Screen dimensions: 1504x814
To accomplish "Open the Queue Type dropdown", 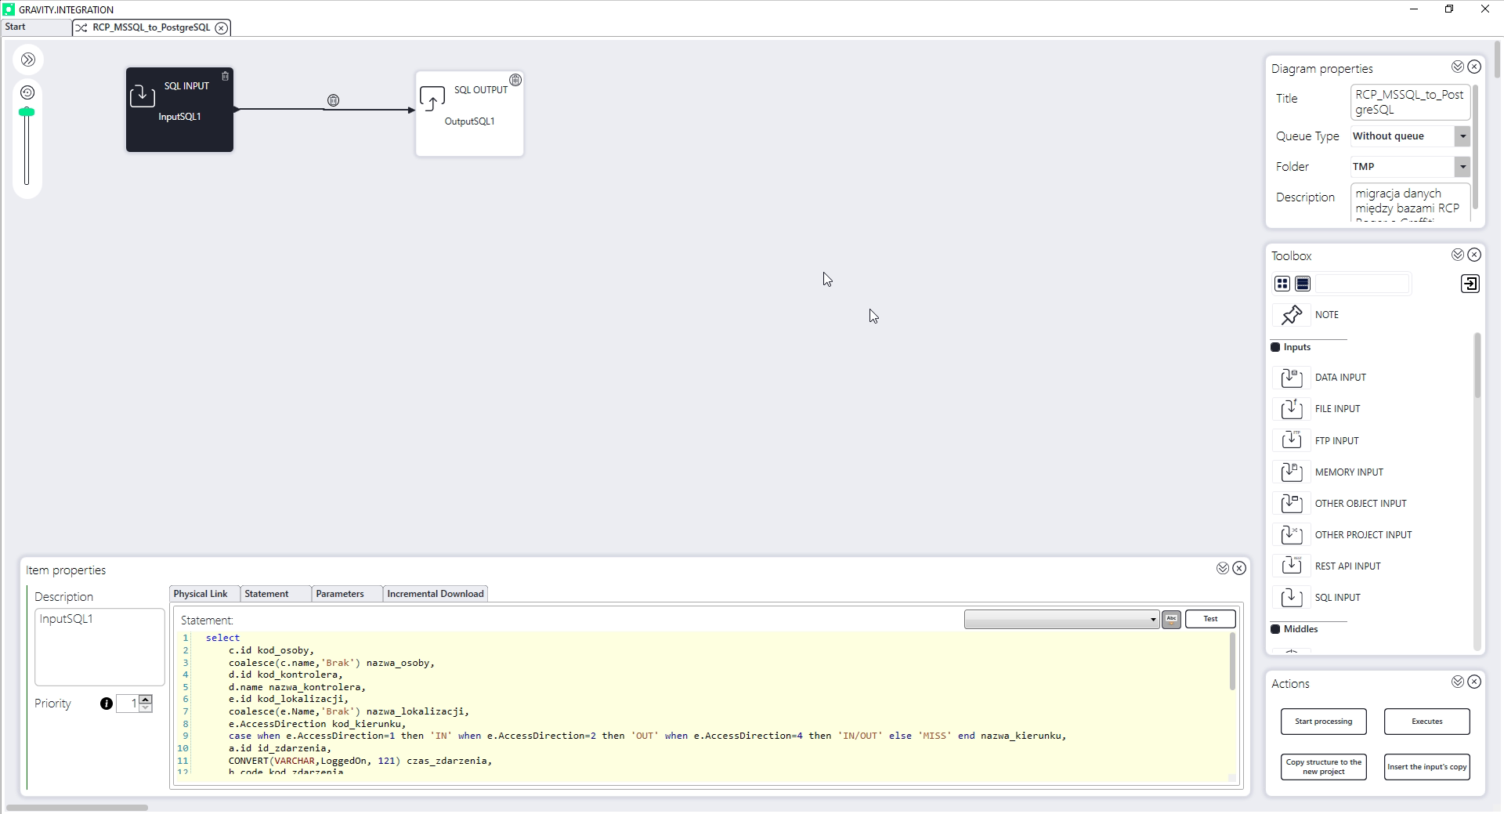I will click(x=1462, y=136).
